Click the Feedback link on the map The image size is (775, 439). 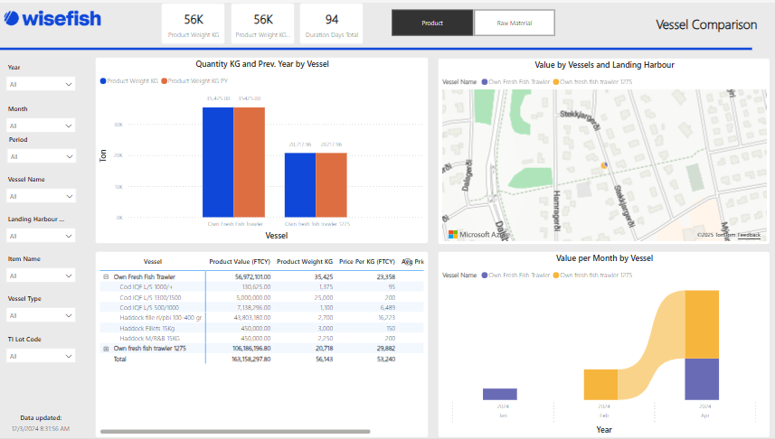(749, 235)
